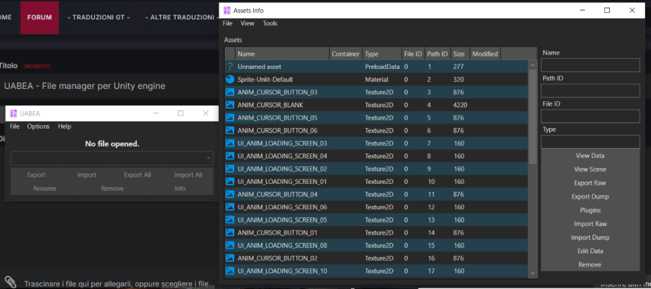The height and width of the screenshot is (289, 651).
Task: Click the UABEA logo in Assets Info title bar
Action: [227, 10]
